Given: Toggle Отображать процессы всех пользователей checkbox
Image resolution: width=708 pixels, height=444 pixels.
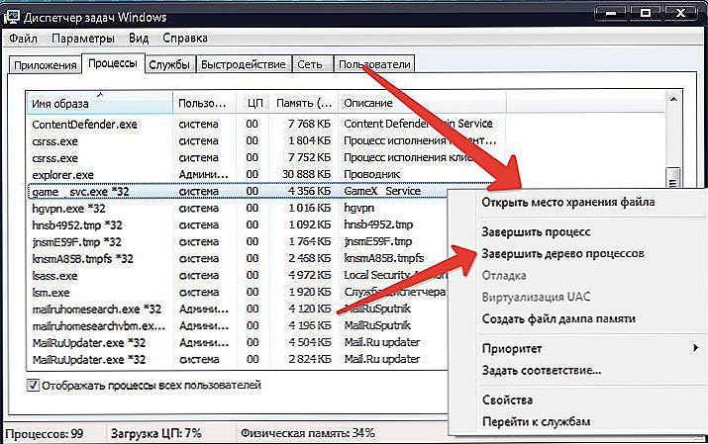Looking at the screenshot, I should point(34,386).
